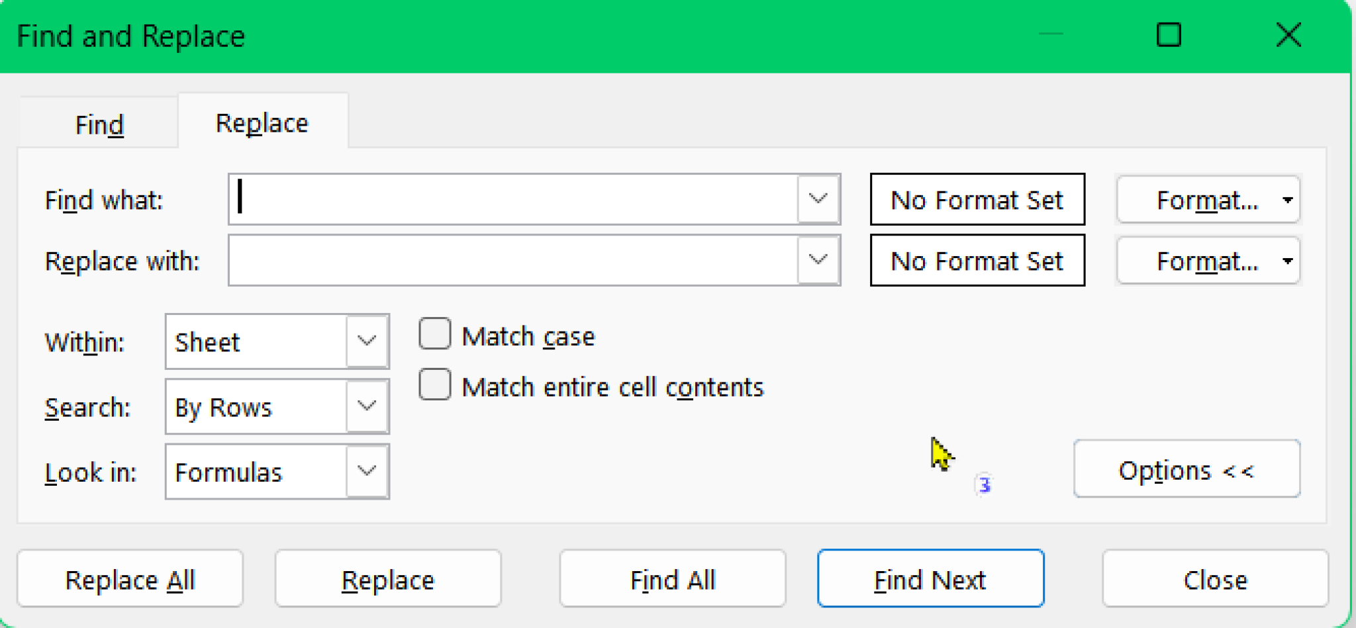1356x628 pixels.
Task: Enable the Match case checkbox
Action: pyautogui.click(x=434, y=335)
